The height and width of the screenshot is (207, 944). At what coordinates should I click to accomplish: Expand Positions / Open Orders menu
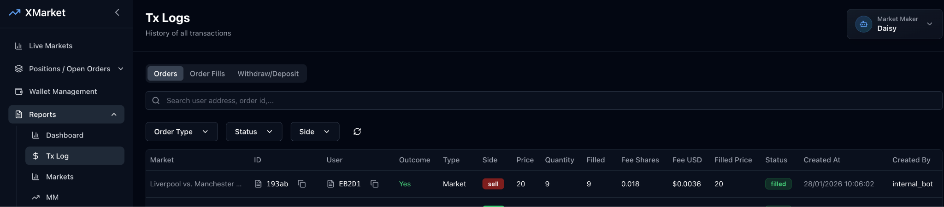(121, 69)
